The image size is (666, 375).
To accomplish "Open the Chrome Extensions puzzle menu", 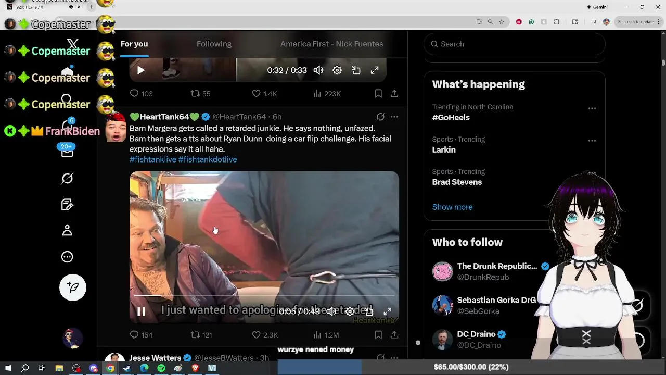I will pos(557,22).
